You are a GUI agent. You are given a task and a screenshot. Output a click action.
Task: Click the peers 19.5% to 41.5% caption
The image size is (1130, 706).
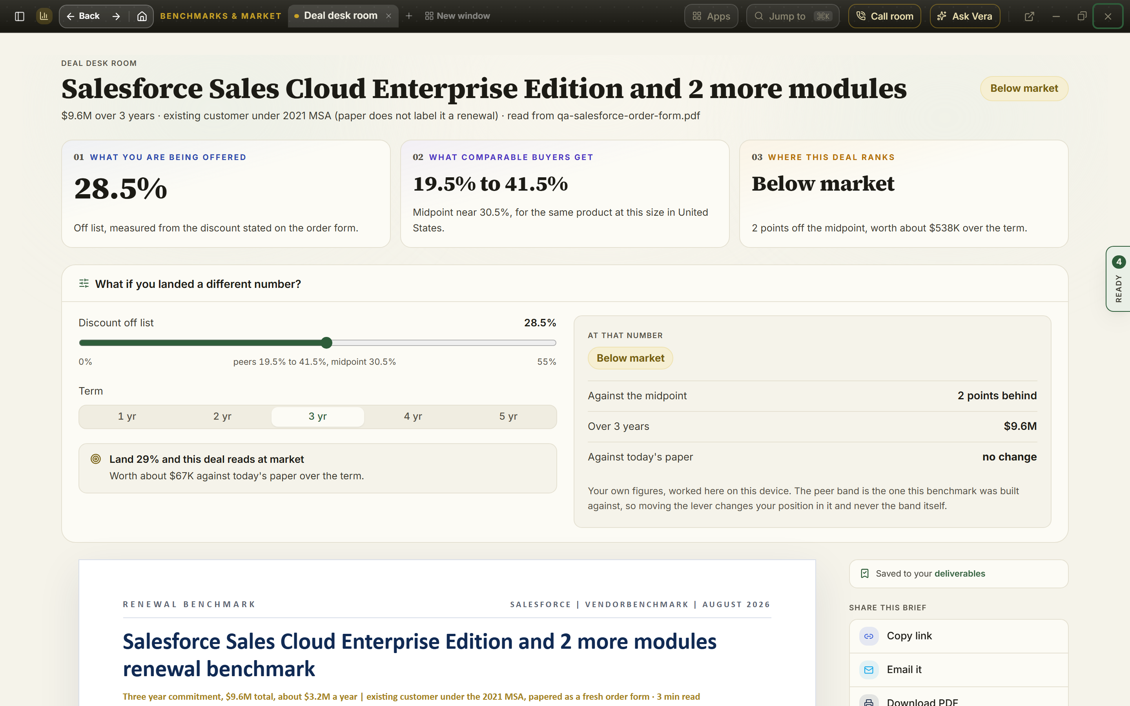[314, 362]
